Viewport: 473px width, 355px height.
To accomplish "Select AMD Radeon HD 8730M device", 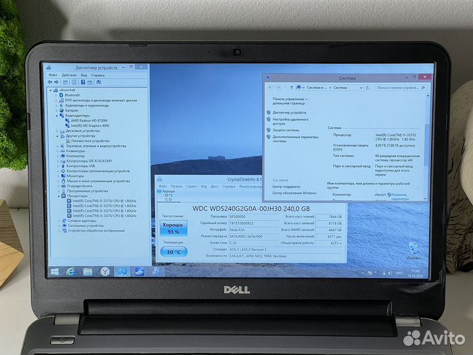I will 89,120.
